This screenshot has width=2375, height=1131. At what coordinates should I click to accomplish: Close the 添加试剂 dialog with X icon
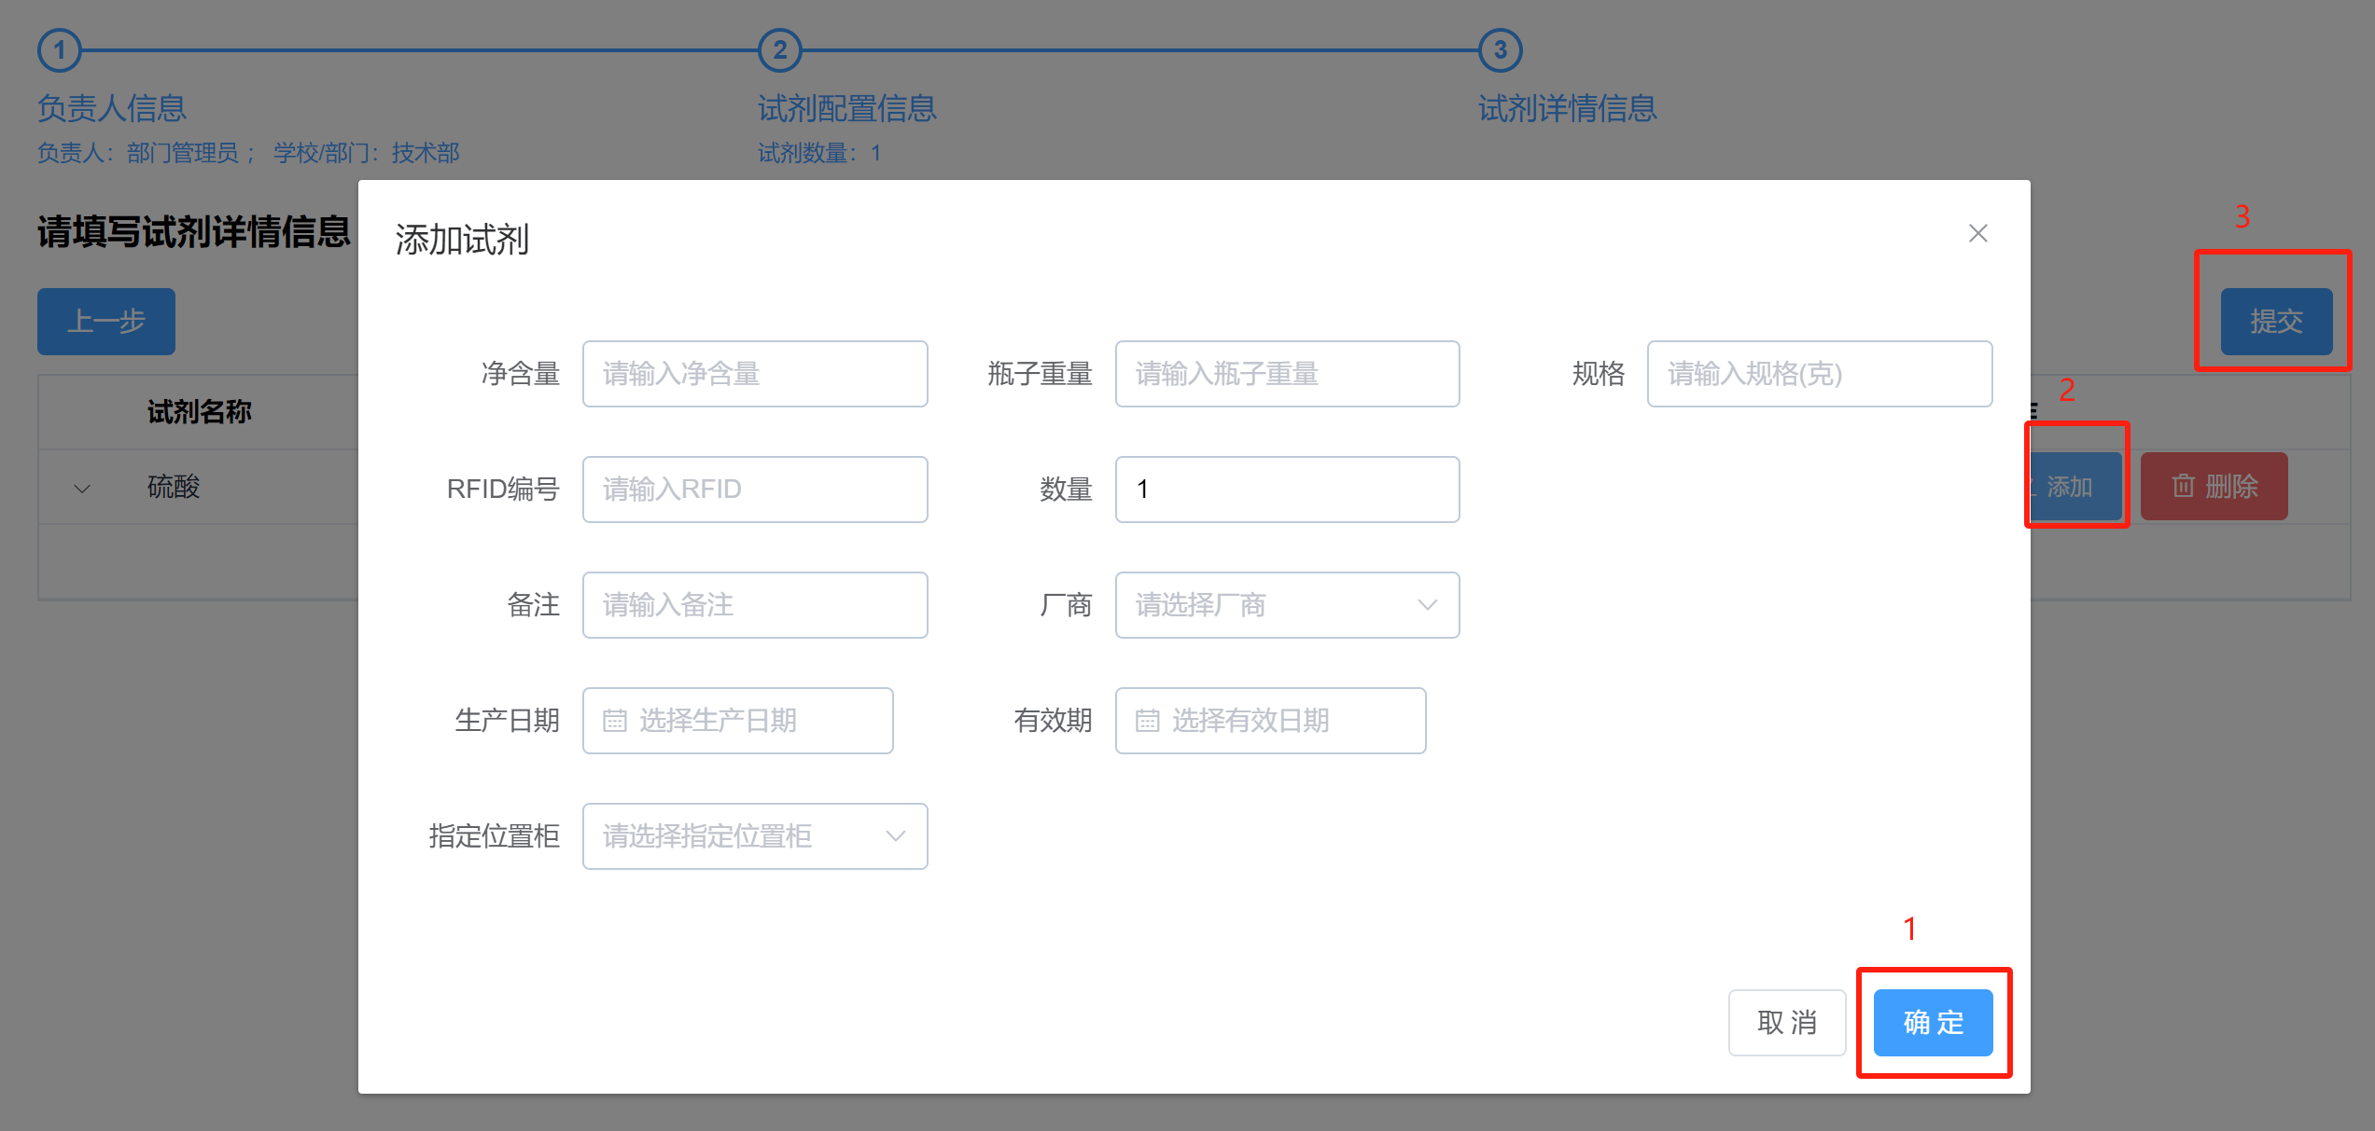1977,233
